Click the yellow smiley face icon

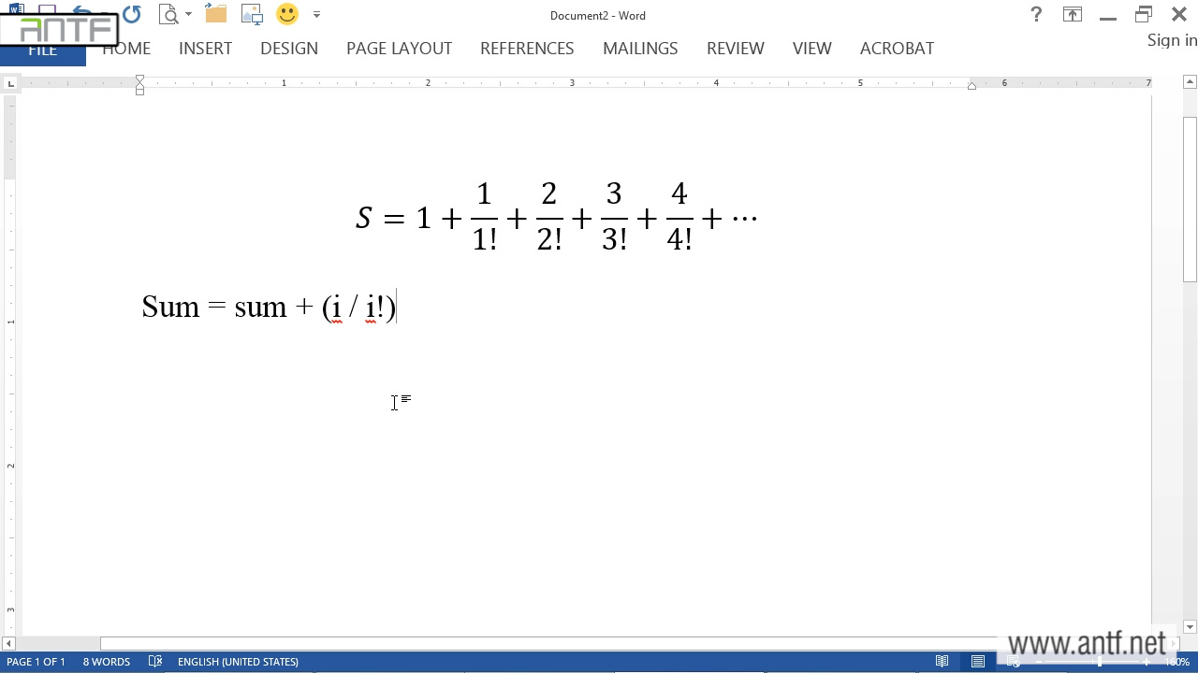point(287,14)
